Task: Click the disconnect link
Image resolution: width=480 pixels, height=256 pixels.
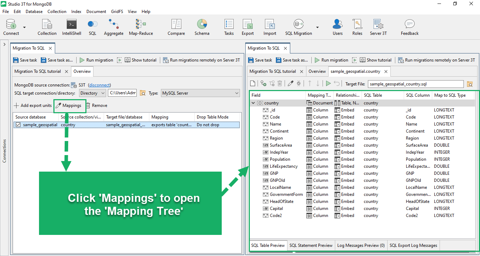Action: tap(99, 85)
